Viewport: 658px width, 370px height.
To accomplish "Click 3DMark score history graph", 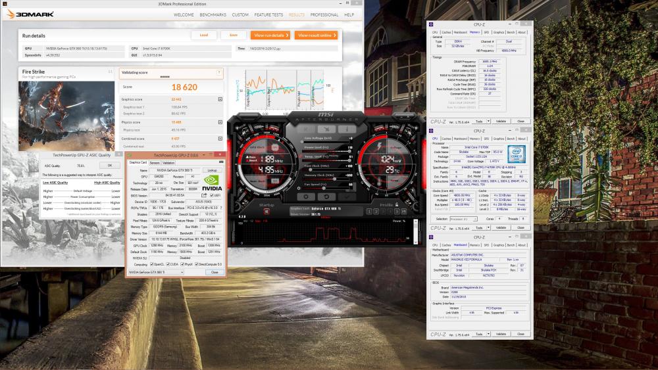I will pyautogui.click(x=284, y=89).
